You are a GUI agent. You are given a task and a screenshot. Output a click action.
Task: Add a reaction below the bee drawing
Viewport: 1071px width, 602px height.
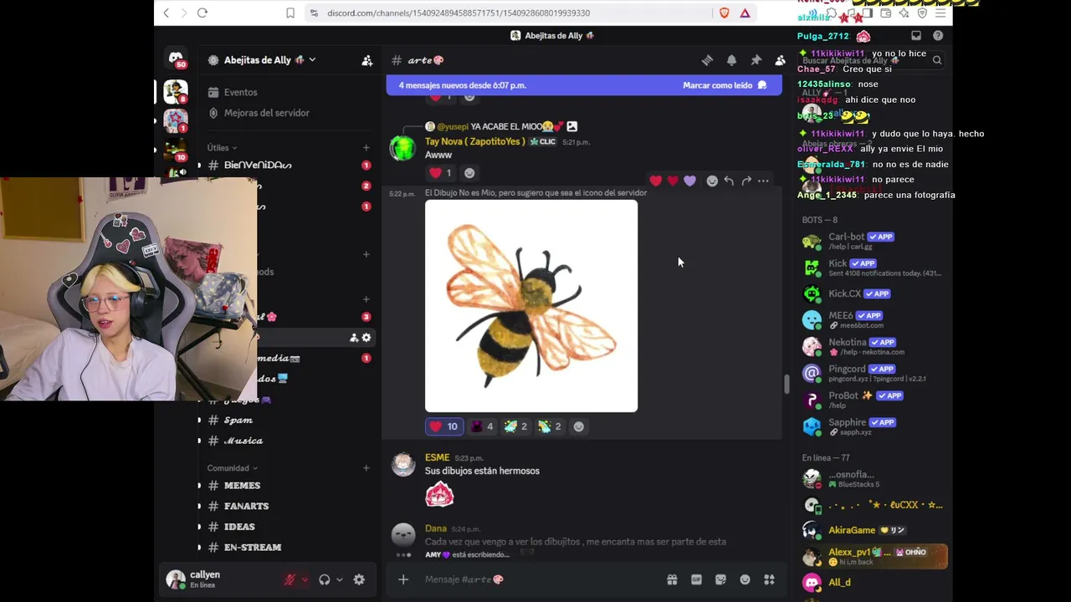pos(578,426)
